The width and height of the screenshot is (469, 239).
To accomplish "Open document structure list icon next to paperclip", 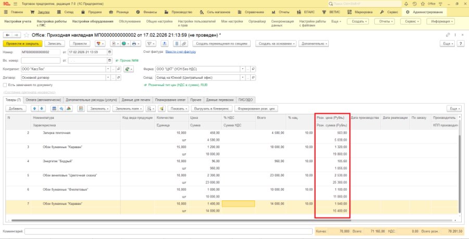I will pyautogui.click(x=177, y=44).
